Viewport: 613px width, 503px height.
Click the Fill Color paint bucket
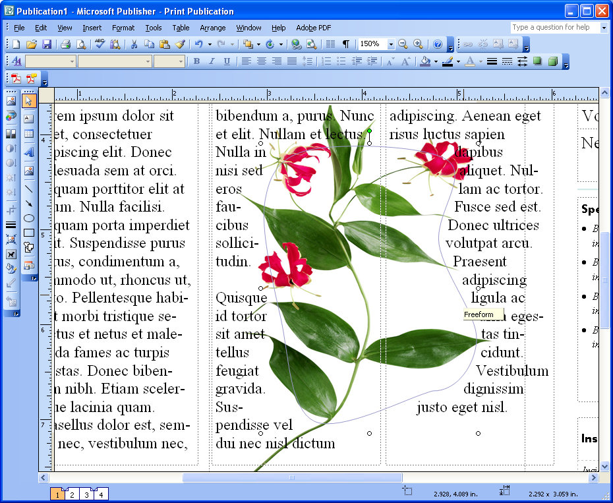tap(425, 61)
